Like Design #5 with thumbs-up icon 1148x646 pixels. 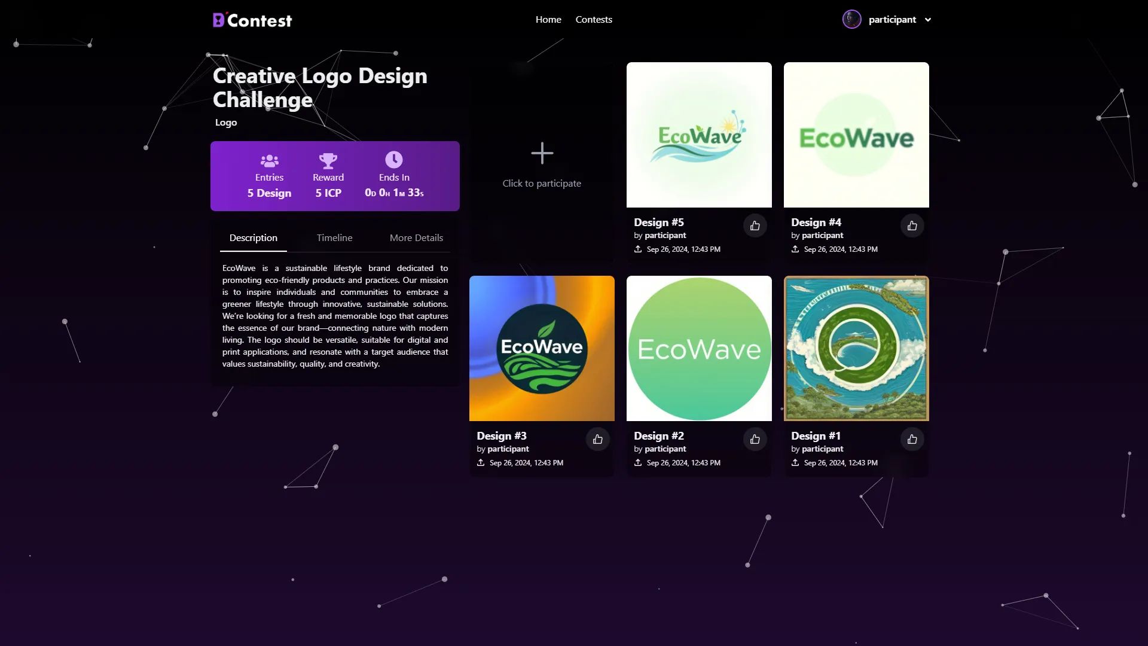click(755, 226)
